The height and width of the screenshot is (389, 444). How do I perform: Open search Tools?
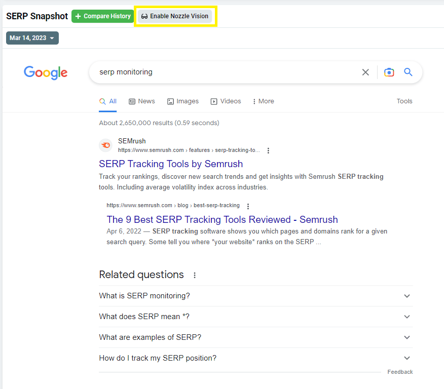coord(404,101)
